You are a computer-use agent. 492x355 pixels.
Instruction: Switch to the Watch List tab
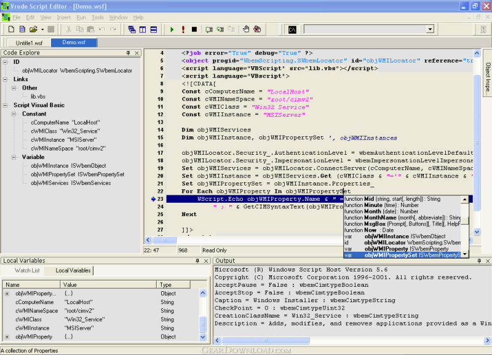(x=27, y=270)
